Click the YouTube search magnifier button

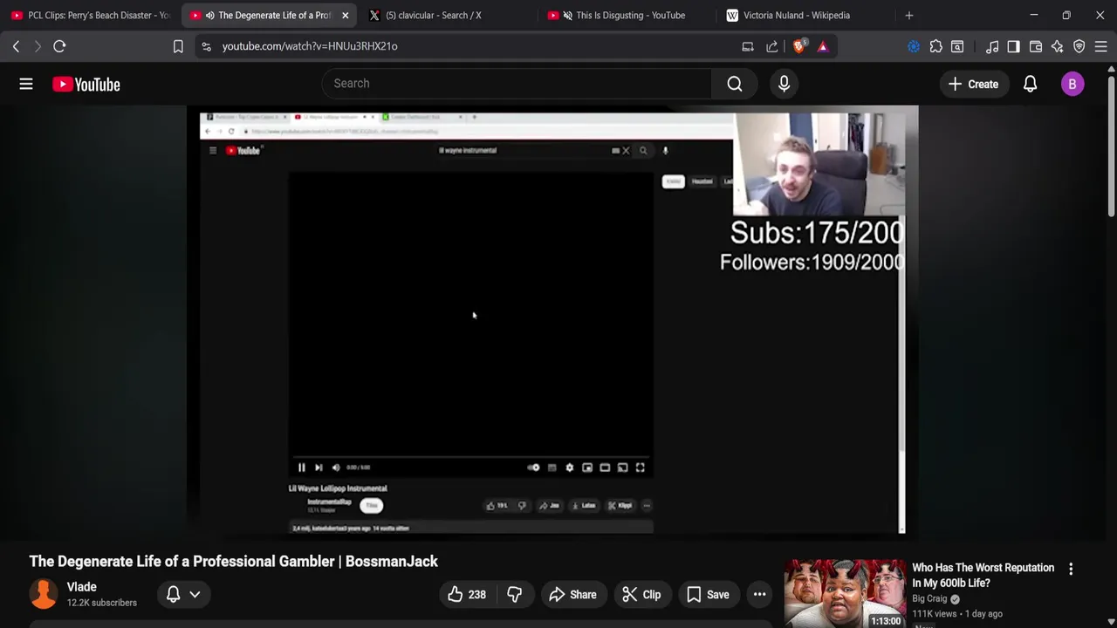735,84
